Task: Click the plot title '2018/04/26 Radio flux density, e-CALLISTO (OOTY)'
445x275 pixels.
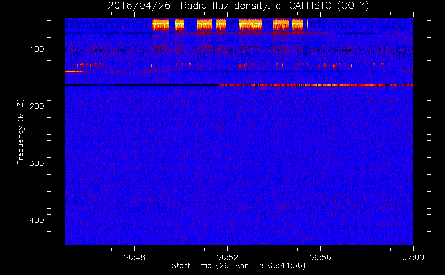Action: [238, 5]
